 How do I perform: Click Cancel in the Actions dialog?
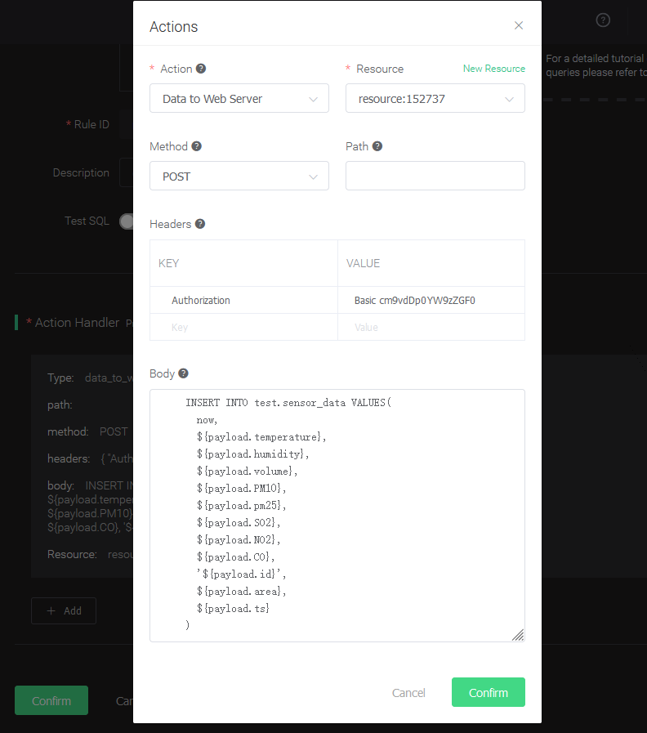[408, 693]
